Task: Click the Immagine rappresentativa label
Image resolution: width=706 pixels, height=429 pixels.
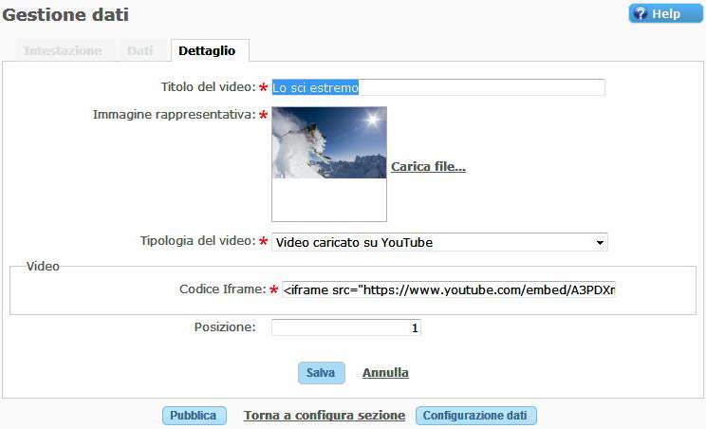Action: [174, 115]
